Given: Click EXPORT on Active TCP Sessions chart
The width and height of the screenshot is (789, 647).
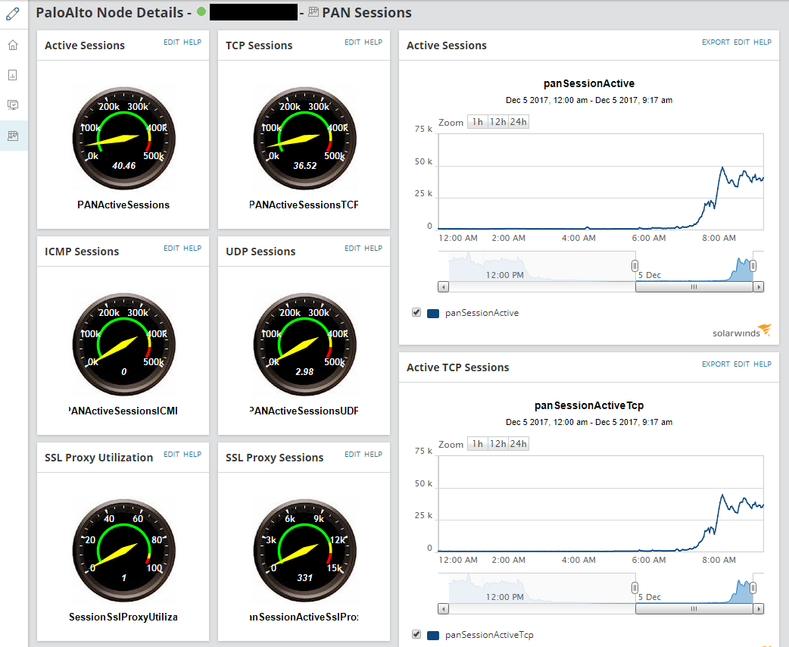Looking at the screenshot, I should pos(716,364).
